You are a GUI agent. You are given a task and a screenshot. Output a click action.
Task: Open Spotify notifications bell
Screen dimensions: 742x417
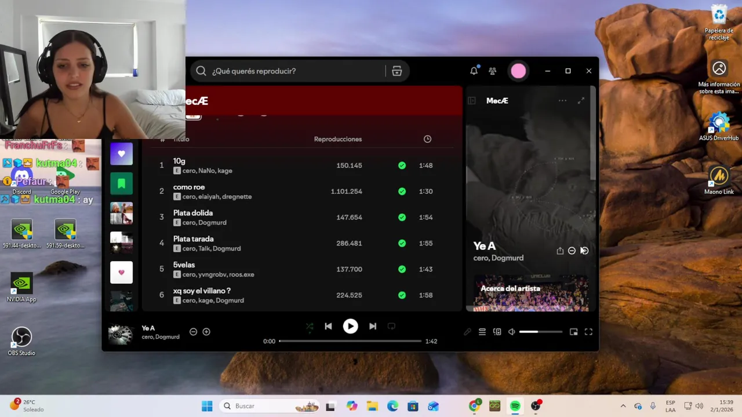coord(474,71)
